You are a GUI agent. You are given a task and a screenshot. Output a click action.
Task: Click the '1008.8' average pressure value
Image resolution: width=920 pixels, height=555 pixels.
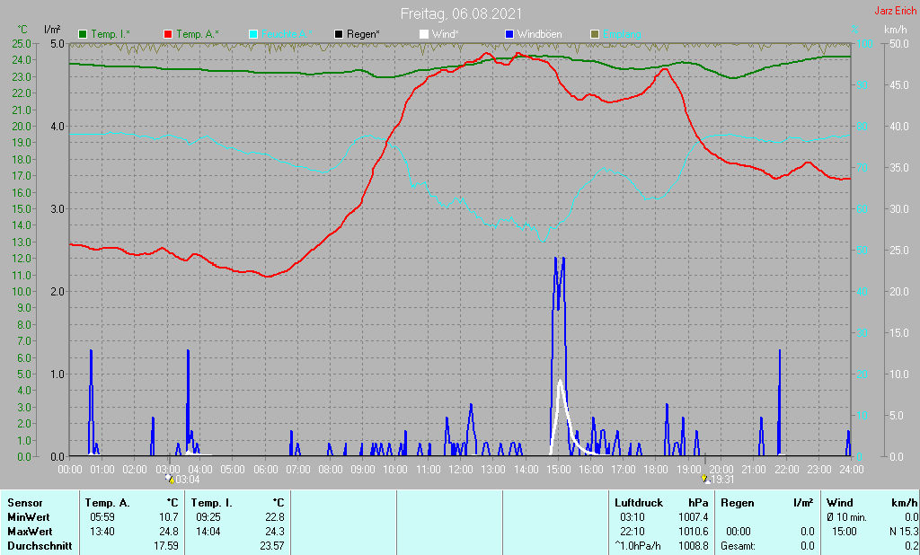(x=694, y=546)
